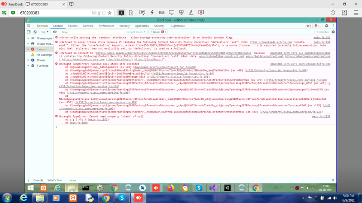
Task: Open AnyDesk hamburger main menu
Action: coord(356,13)
